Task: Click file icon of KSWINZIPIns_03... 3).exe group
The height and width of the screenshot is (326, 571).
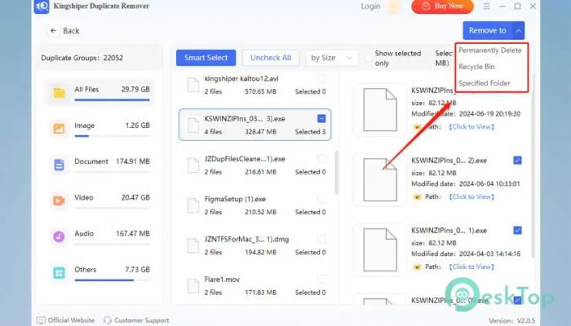Action: (193, 126)
